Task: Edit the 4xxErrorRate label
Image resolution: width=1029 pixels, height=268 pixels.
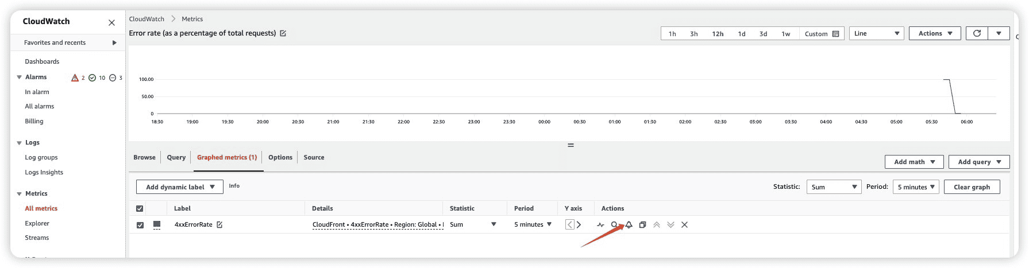Action: pyautogui.click(x=219, y=224)
